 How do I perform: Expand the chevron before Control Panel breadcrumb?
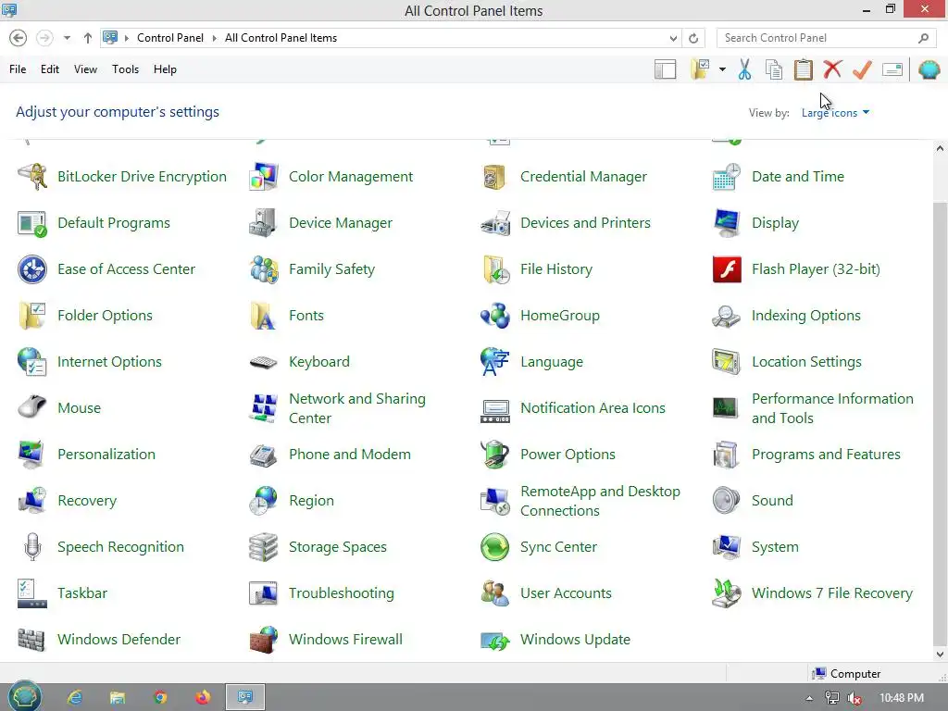[x=126, y=38]
